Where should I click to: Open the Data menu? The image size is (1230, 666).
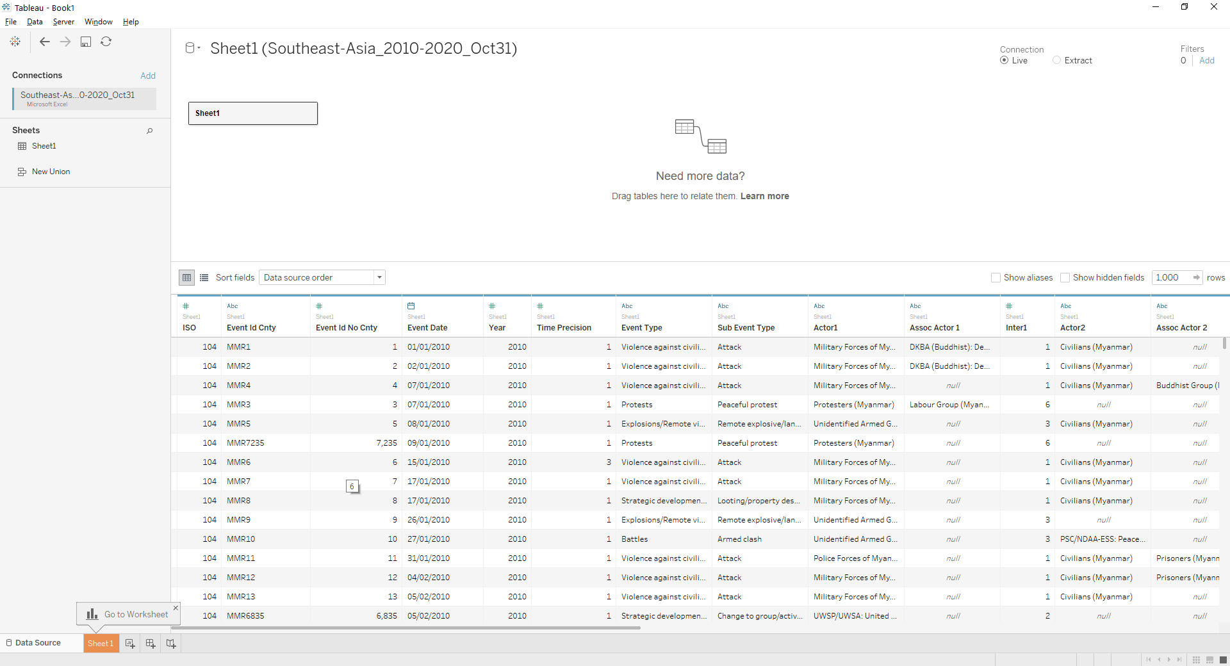[35, 21]
